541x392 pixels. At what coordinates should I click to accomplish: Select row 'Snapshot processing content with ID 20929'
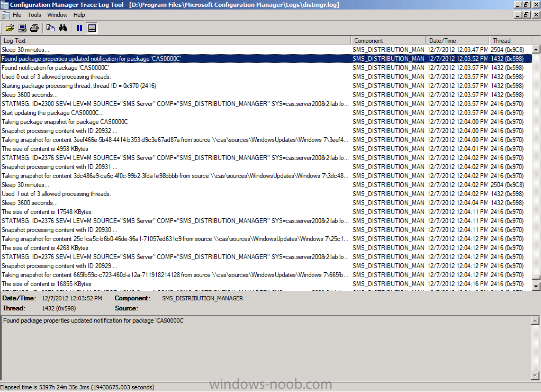(266, 266)
